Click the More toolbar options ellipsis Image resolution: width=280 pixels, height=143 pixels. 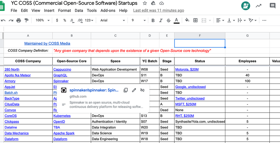[x=264, y=20]
